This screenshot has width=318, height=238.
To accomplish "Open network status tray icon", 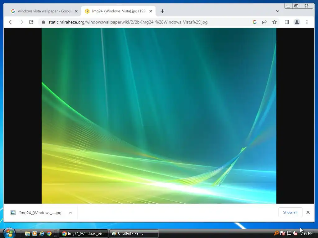I will [288, 233].
